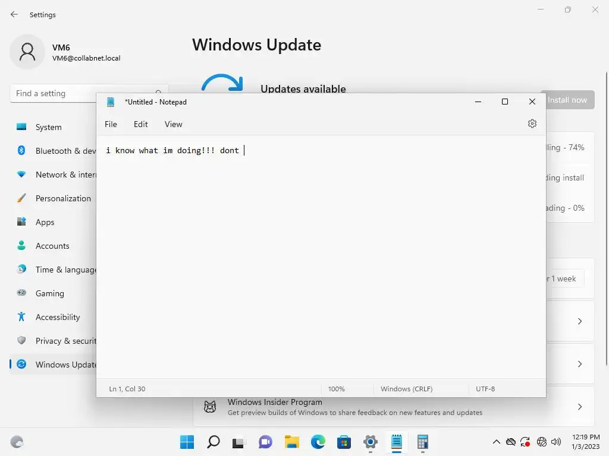Click UTF-8 encoding indicator
The height and width of the screenshot is (456, 609).
[x=485, y=389]
